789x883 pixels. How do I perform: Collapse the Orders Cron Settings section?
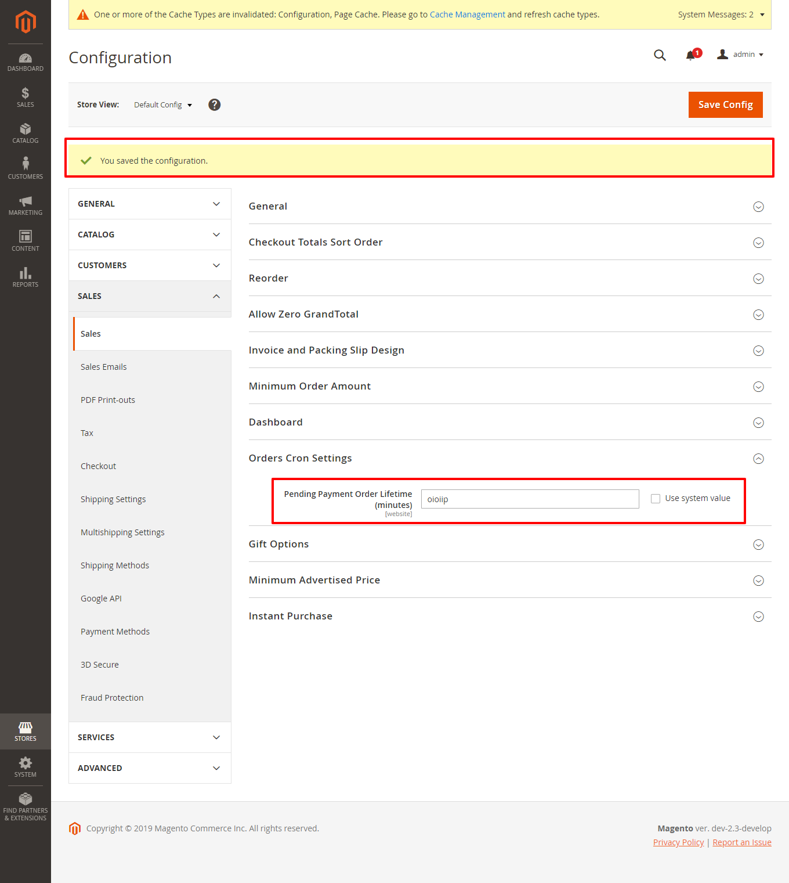click(758, 459)
